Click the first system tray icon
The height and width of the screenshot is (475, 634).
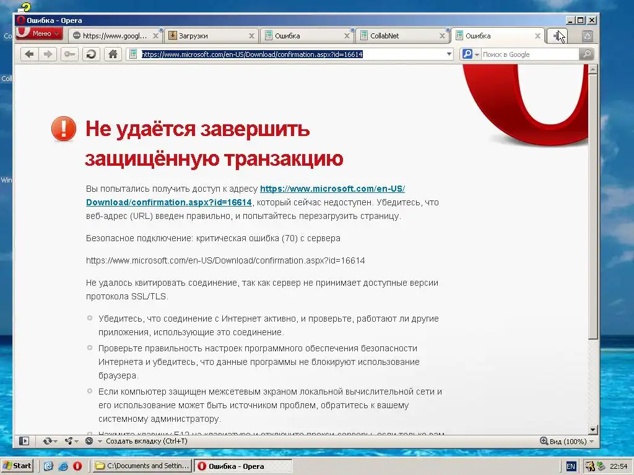590,466
